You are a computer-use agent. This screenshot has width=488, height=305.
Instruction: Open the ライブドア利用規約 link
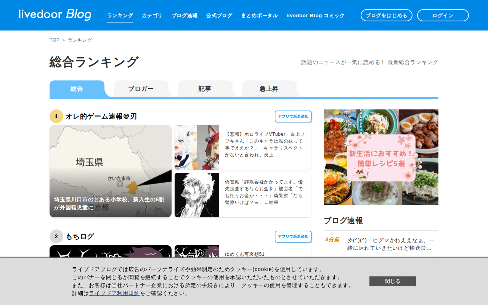(x=114, y=293)
